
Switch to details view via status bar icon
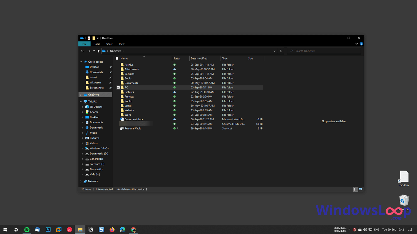355,189
